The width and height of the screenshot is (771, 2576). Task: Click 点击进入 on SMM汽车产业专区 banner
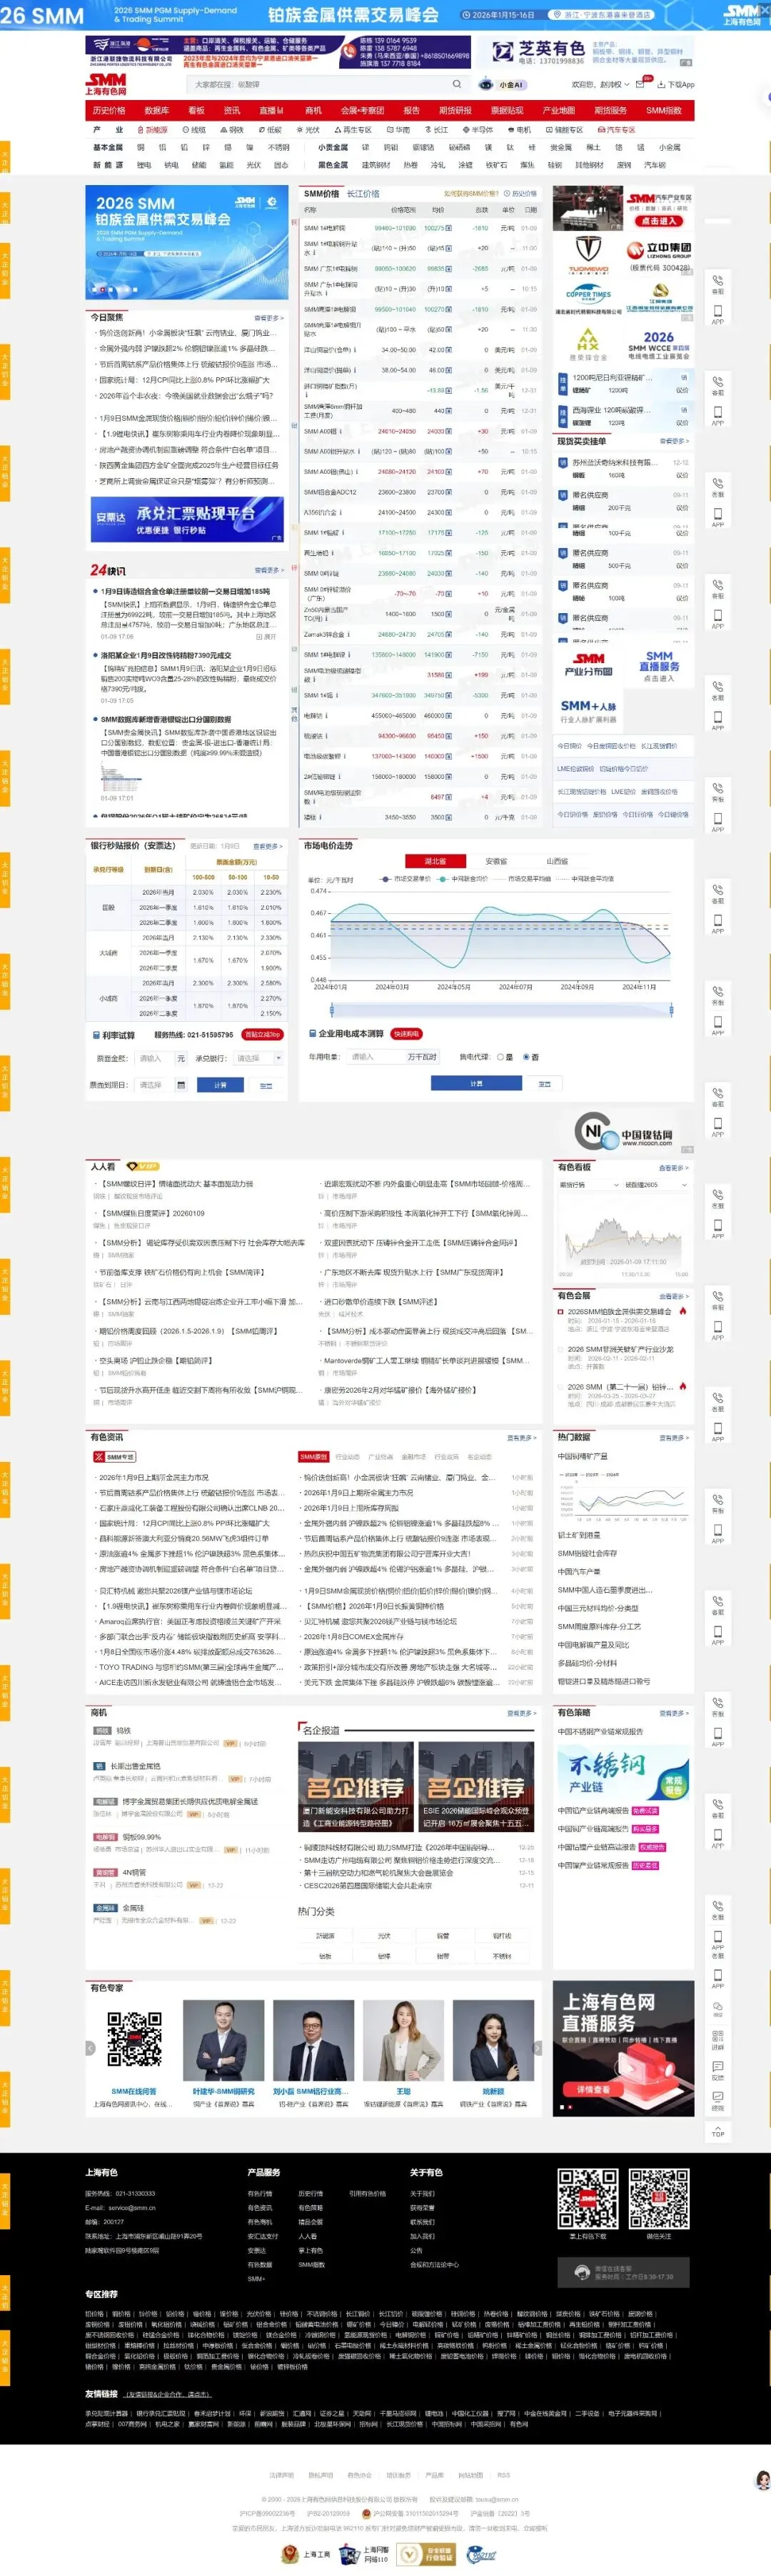click(658, 221)
